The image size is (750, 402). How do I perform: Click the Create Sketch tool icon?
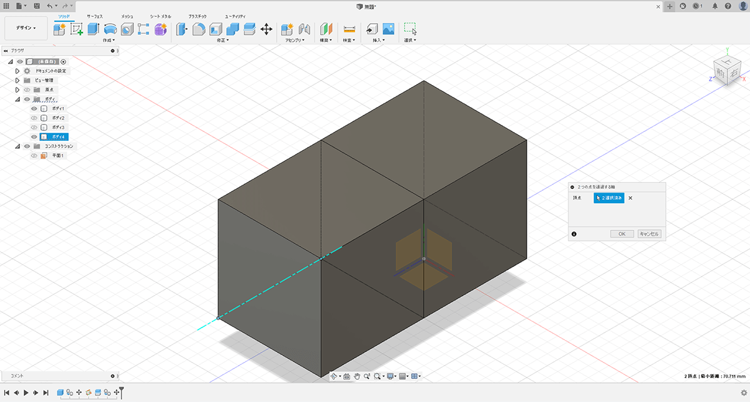click(x=77, y=29)
